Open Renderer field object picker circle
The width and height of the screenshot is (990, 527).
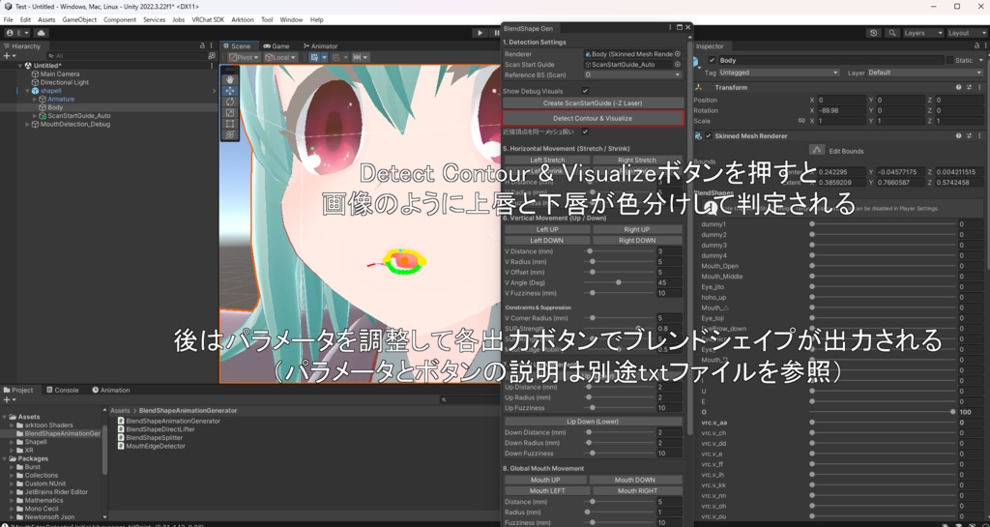coord(678,54)
